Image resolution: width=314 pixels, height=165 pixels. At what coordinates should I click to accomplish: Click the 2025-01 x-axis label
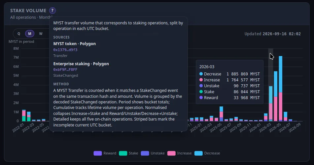(x=196, y=127)
